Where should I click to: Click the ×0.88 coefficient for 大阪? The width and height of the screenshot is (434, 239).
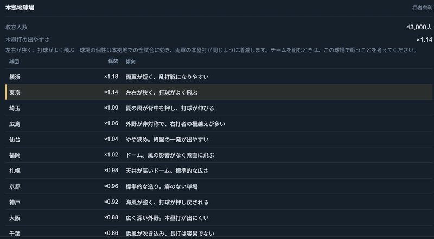point(111,217)
